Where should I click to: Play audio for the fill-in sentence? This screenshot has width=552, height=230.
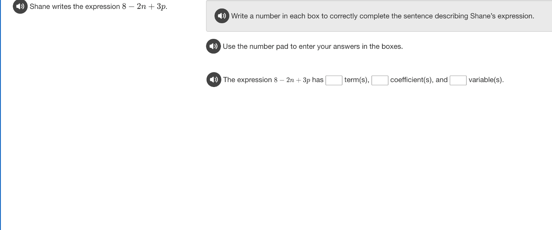click(x=214, y=80)
